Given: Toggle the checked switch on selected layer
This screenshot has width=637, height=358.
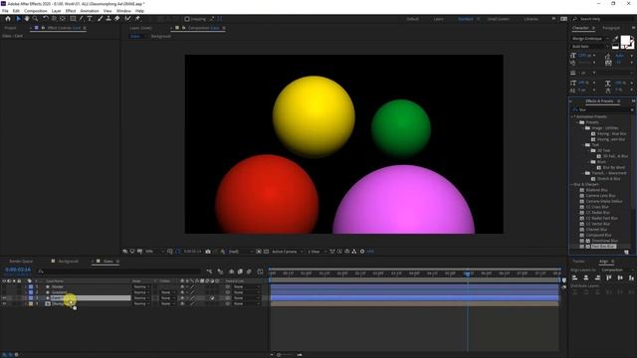Looking at the screenshot, I should click(x=212, y=298).
